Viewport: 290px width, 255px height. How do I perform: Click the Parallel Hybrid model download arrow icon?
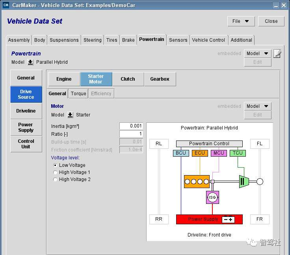30,62
